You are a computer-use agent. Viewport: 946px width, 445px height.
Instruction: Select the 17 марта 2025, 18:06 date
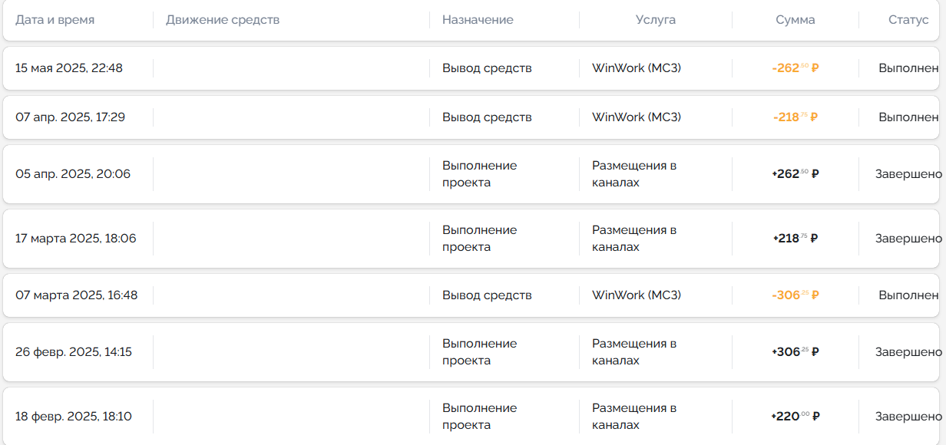tap(75, 239)
